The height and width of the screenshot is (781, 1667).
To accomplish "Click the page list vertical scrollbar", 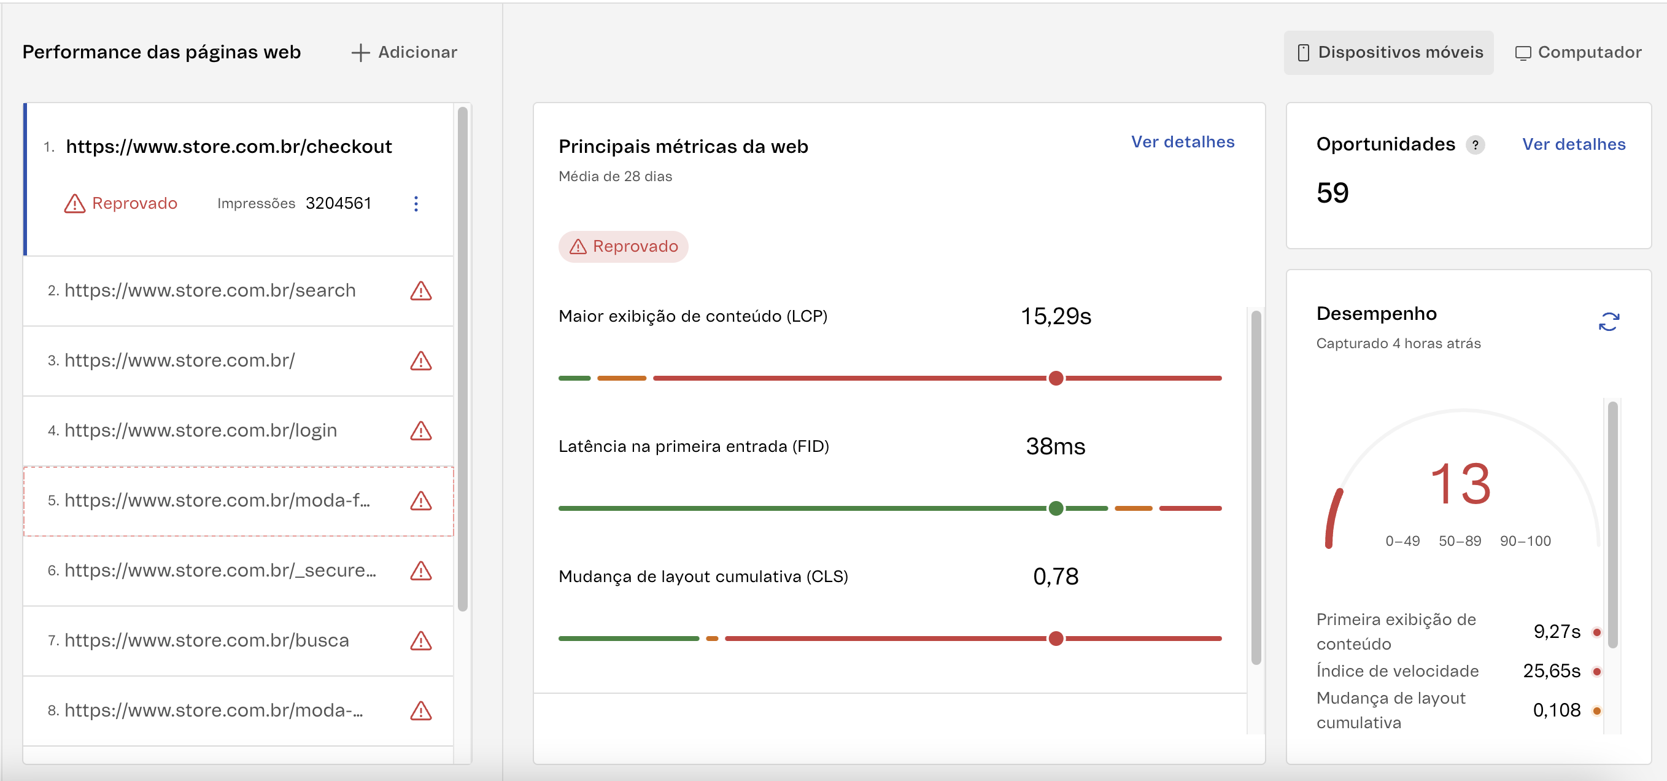I will (x=462, y=359).
